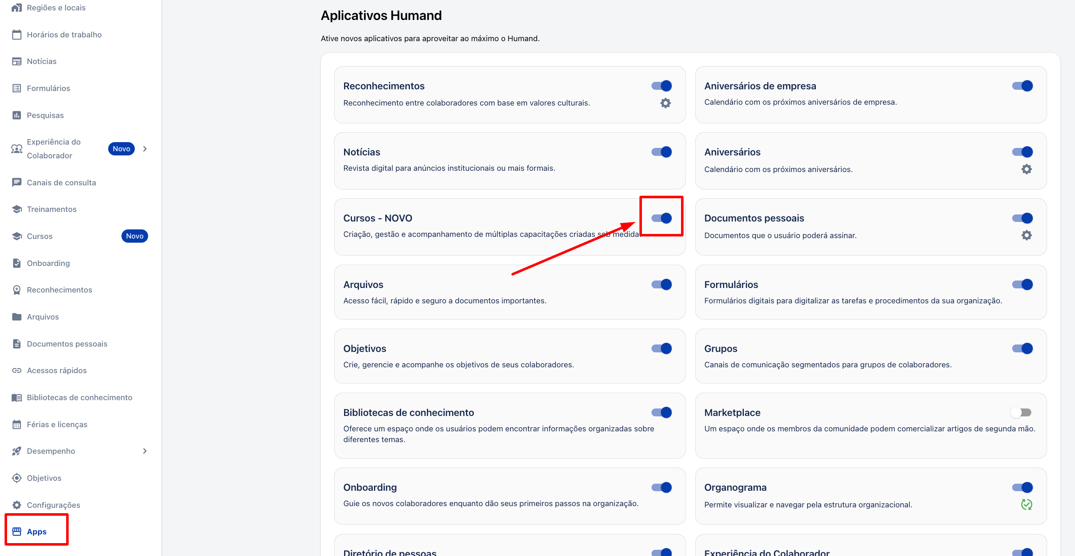Toggle the Aniversários app switch
The image size is (1075, 556).
coord(1023,152)
